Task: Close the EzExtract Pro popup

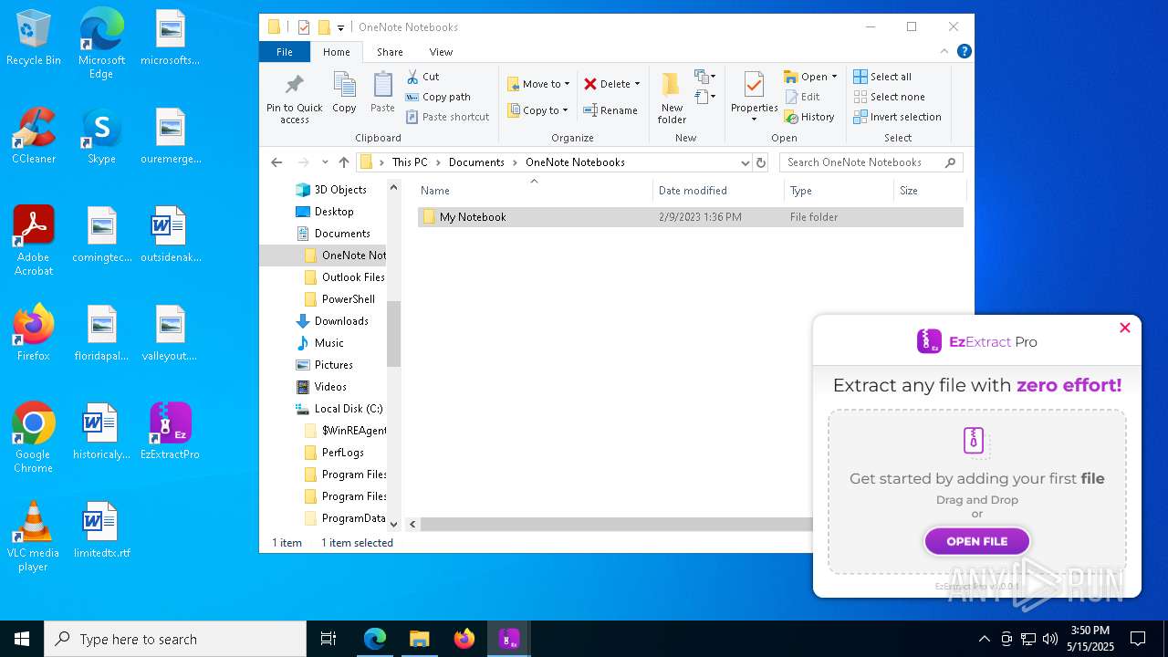Action: tap(1125, 328)
